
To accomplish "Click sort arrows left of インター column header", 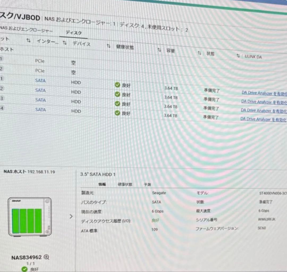I will (x=29, y=41).
